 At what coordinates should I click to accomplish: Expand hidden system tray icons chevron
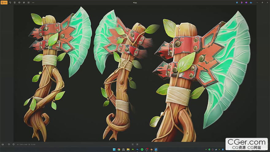pyautogui.click(x=206, y=150)
